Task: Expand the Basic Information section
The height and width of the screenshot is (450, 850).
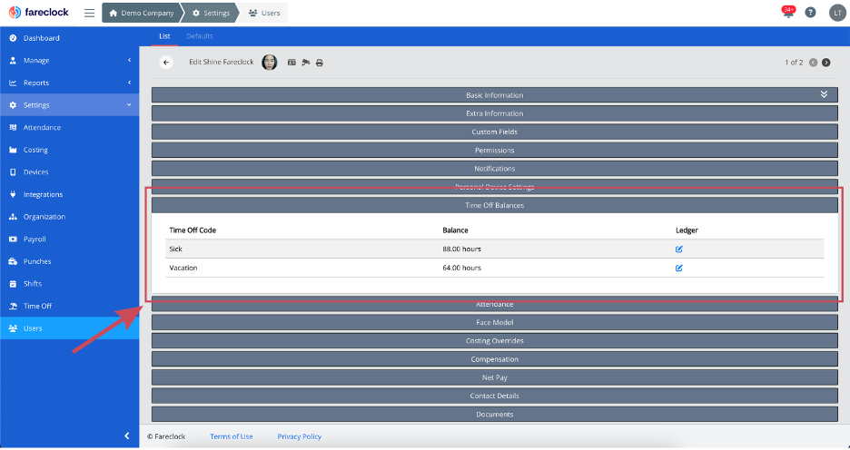Action: 494,95
